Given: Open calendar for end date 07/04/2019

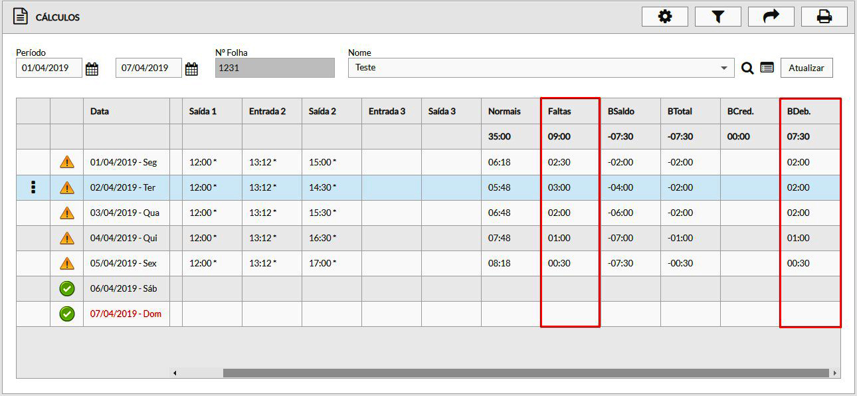Looking at the screenshot, I should click(191, 68).
